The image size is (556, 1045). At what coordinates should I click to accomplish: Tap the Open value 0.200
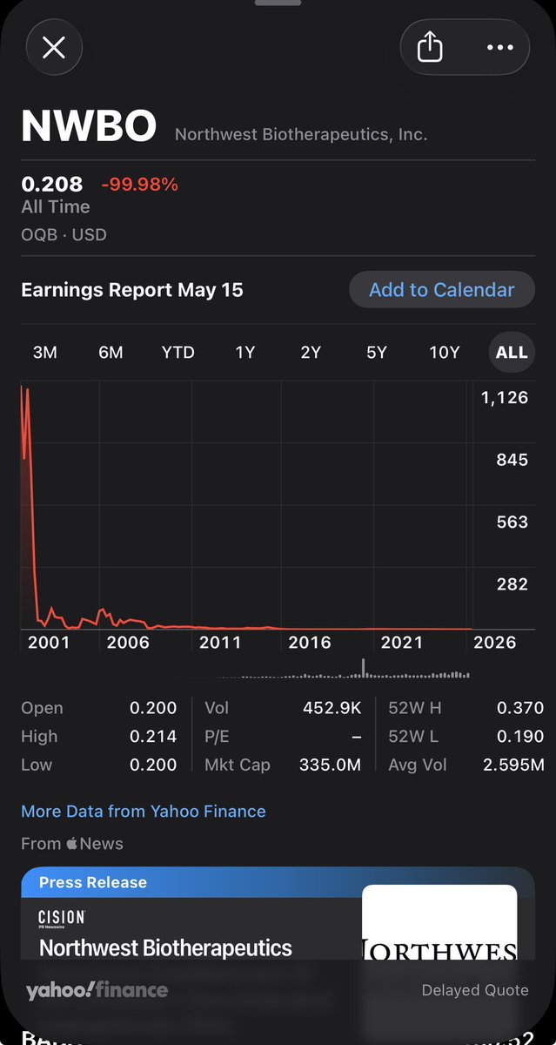(x=153, y=708)
